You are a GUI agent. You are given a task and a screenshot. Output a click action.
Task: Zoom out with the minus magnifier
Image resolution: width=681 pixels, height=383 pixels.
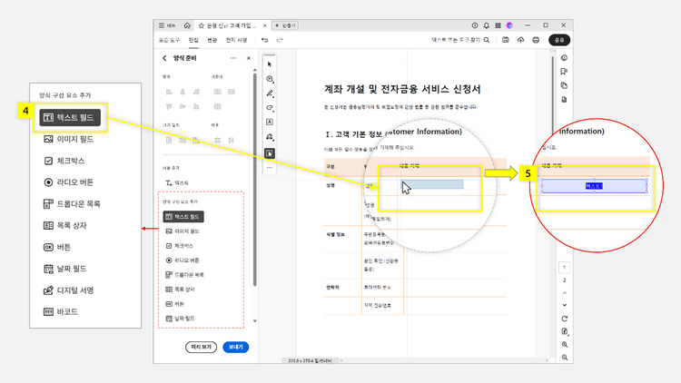coord(564,358)
